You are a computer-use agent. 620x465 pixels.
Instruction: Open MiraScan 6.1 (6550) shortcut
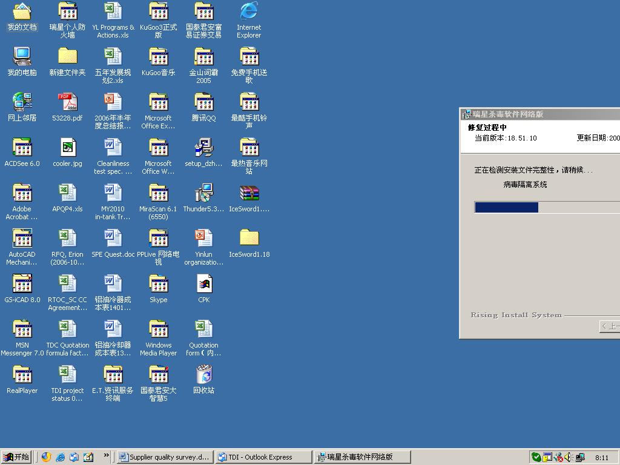point(158,202)
